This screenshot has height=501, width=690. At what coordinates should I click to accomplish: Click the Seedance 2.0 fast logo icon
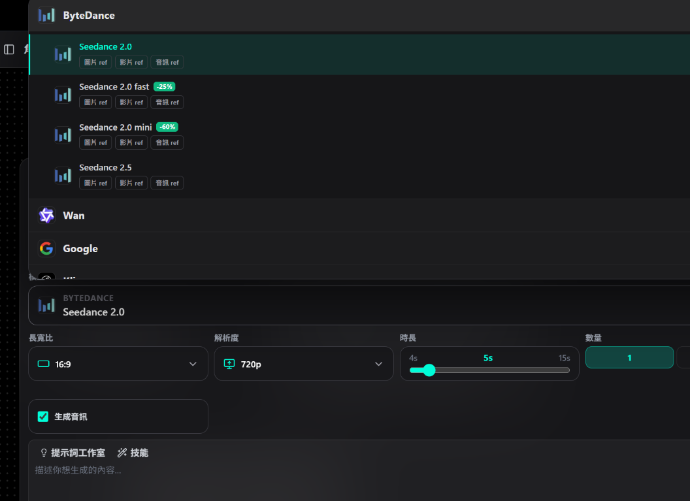tap(63, 95)
